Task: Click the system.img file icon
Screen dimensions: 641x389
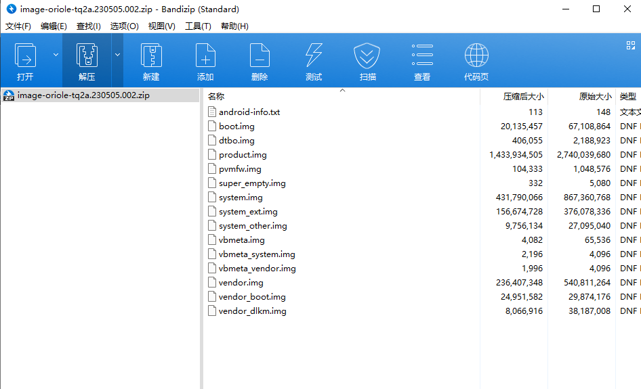Action: [x=212, y=197]
